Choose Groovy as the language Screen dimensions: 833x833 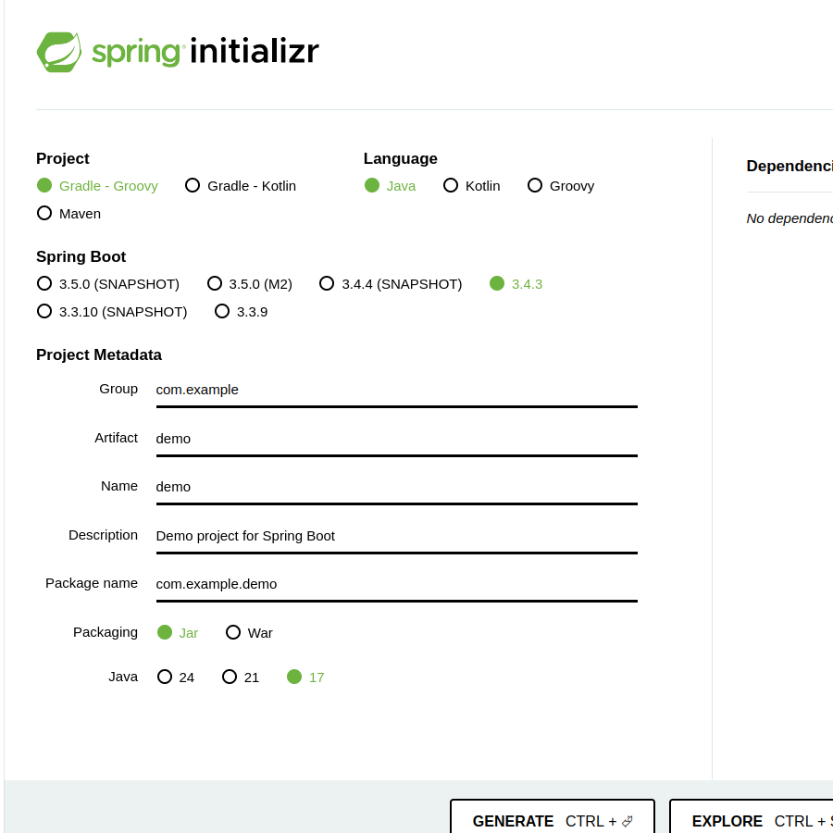(x=561, y=186)
